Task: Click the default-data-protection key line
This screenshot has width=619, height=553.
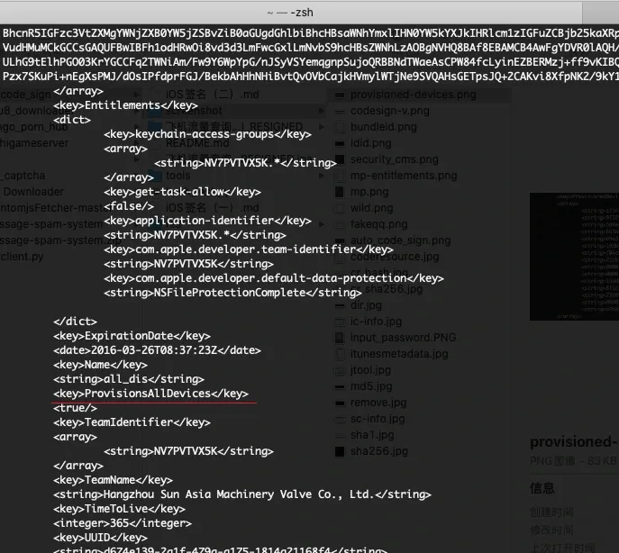Action: coord(274,278)
